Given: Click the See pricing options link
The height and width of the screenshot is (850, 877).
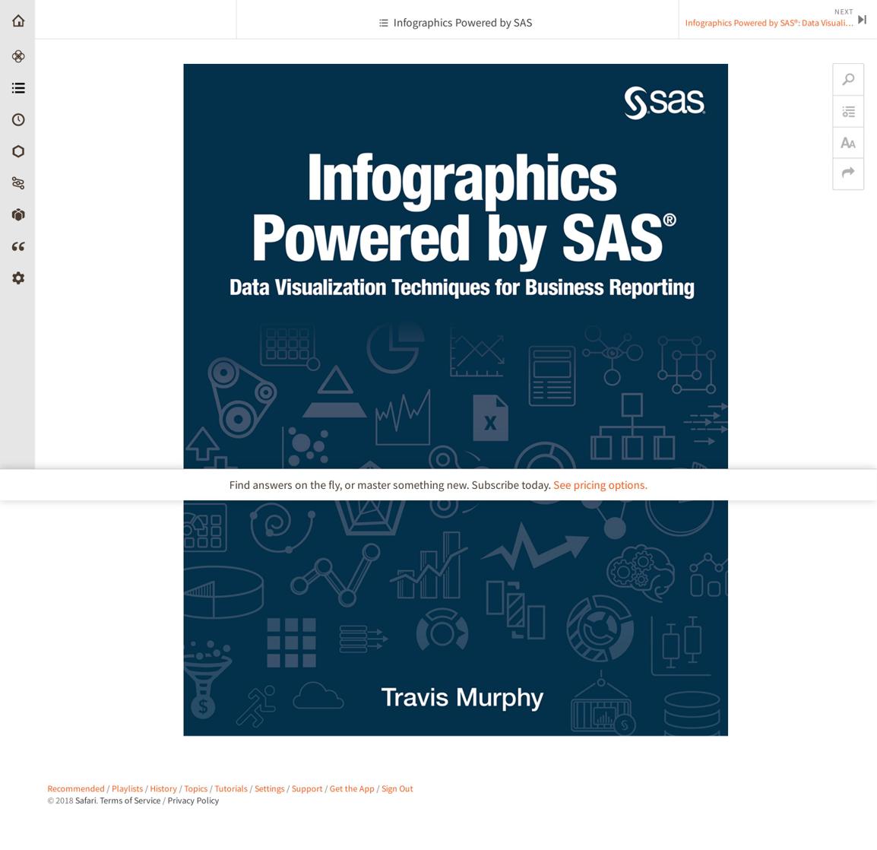Looking at the screenshot, I should (600, 485).
